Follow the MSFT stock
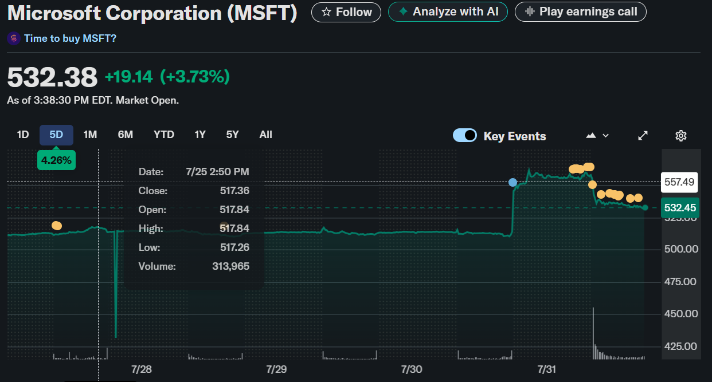Viewport: 712px width, 382px height. pos(346,12)
